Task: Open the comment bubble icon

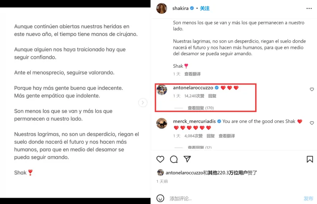Action: tap(174, 159)
